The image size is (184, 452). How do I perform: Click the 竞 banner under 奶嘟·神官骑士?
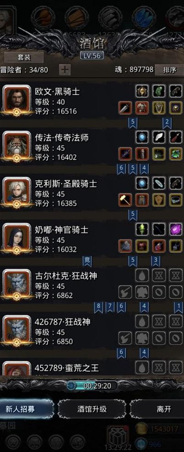point(87,260)
